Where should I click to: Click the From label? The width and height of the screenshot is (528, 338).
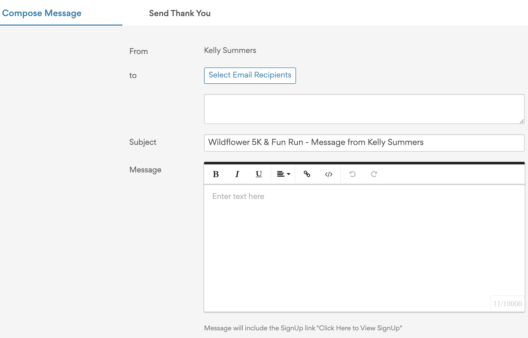(139, 51)
